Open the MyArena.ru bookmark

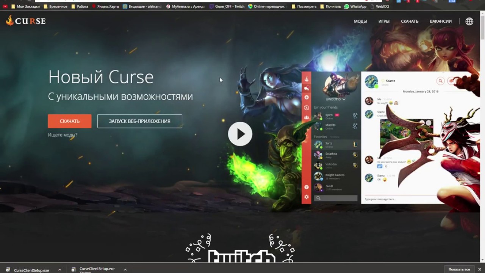tap(186, 6)
